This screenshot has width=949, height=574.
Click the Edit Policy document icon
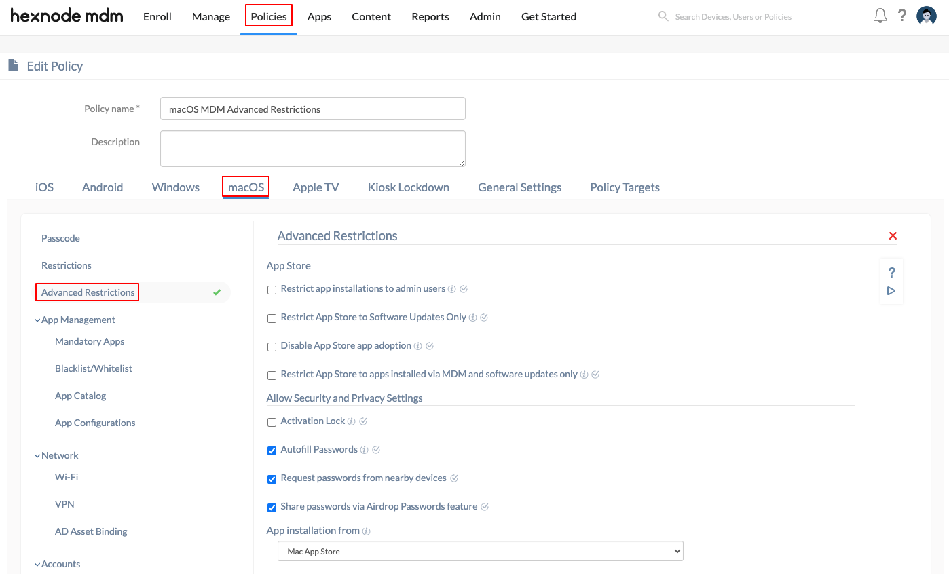(x=13, y=66)
